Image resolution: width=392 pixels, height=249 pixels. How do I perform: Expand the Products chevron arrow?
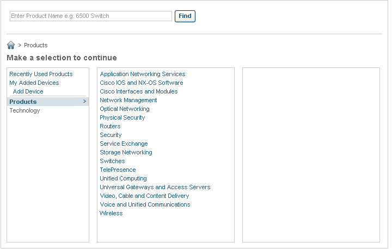(84, 102)
